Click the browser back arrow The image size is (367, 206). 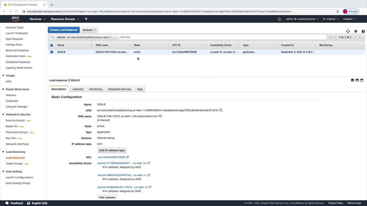[4, 11]
